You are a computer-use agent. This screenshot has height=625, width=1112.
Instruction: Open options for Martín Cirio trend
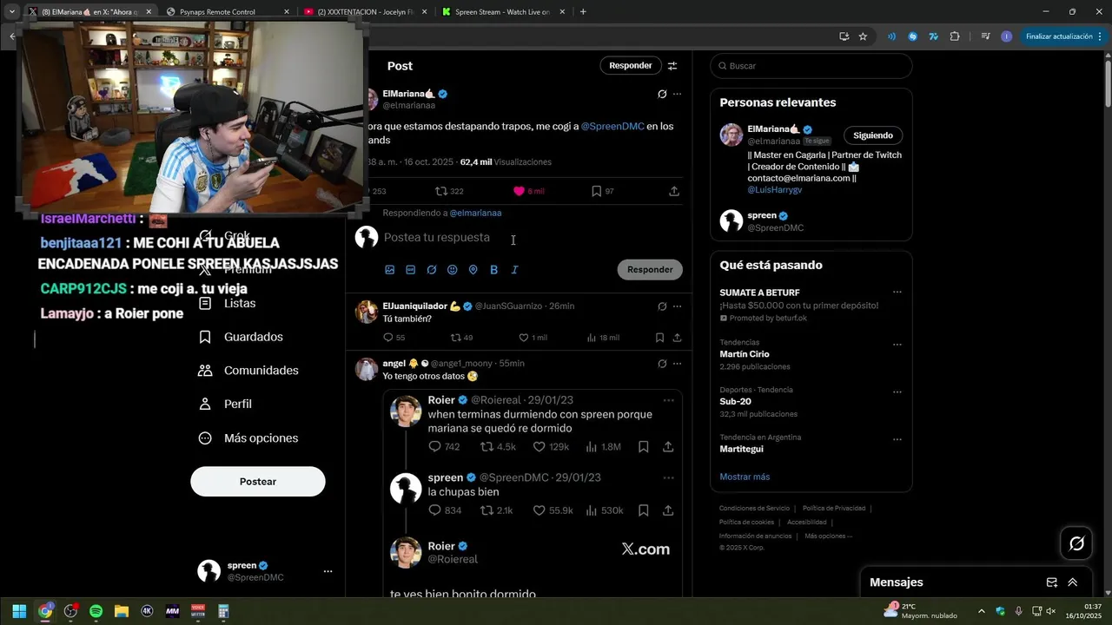pos(897,344)
